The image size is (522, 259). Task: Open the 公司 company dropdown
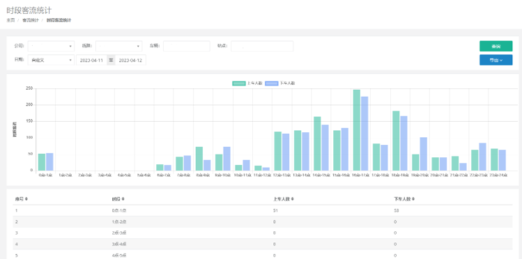(52, 46)
